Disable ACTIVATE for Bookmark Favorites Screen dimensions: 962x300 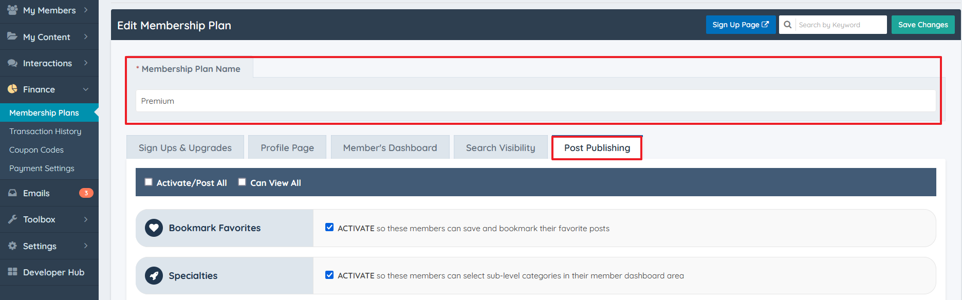[329, 227]
